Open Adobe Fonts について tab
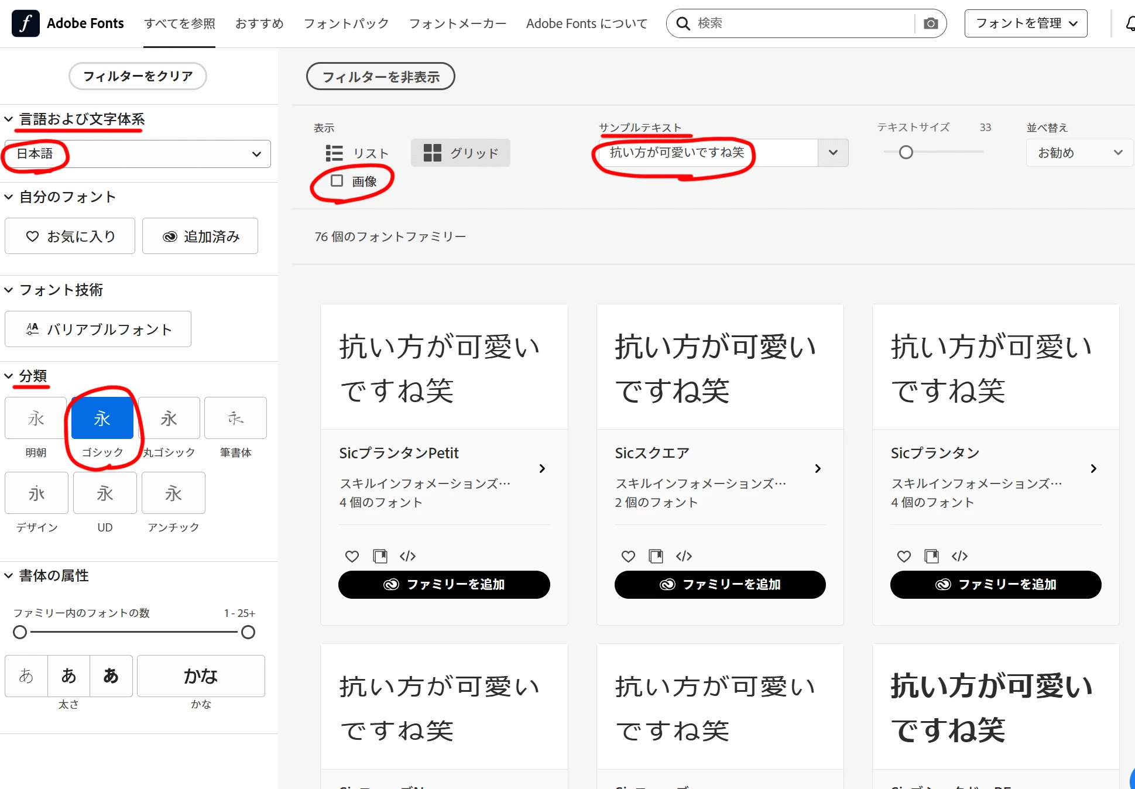 (587, 23)
